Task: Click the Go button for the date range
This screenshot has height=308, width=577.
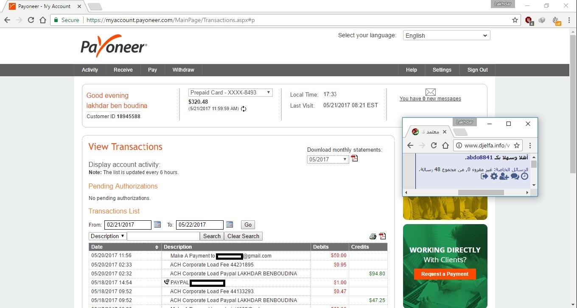Action: [248, 225]
